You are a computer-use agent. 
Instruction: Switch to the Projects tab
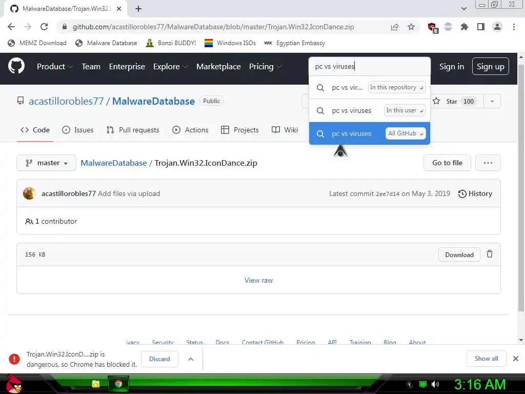point(240,130)
